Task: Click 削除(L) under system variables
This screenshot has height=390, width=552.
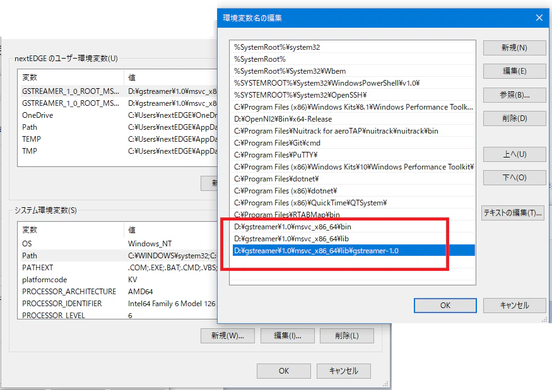Action: 347,336
